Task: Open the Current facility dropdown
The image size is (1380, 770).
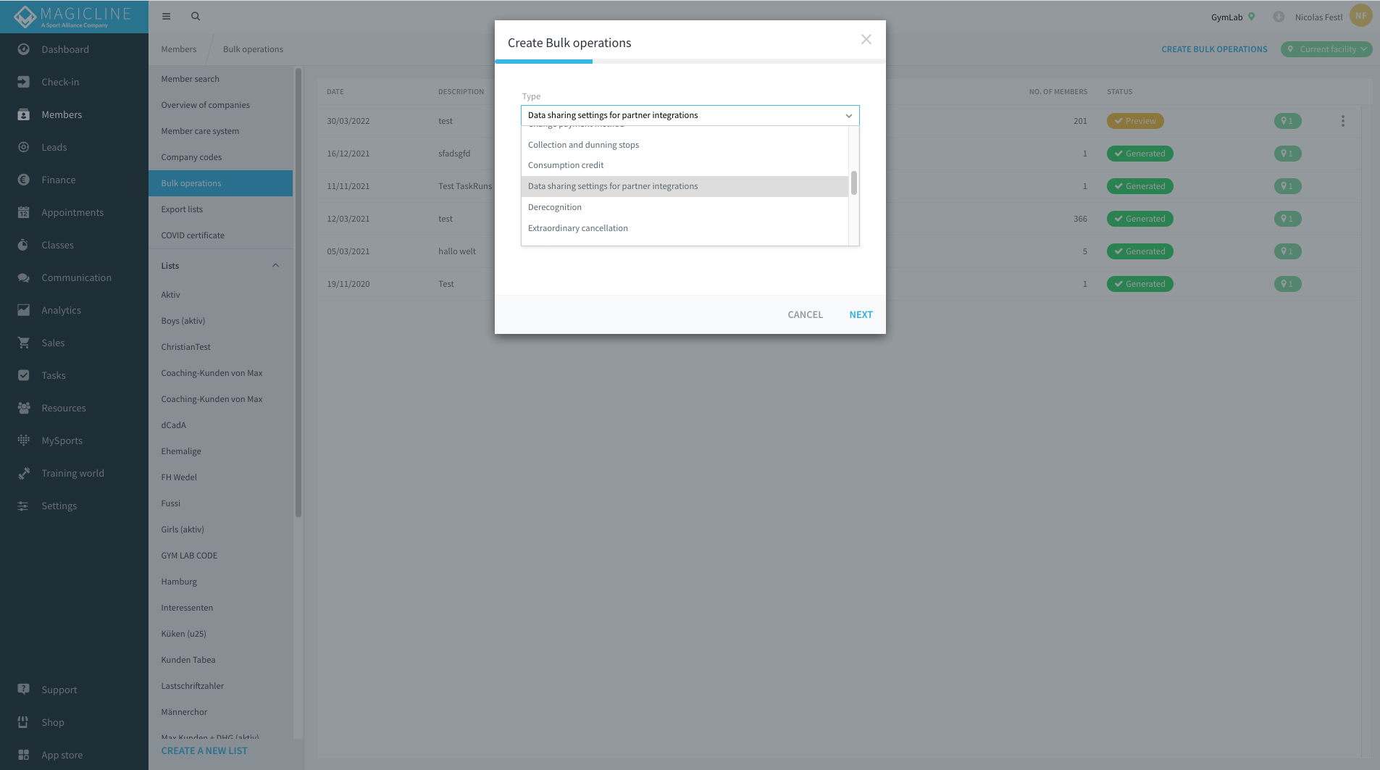Action: 1326,49
